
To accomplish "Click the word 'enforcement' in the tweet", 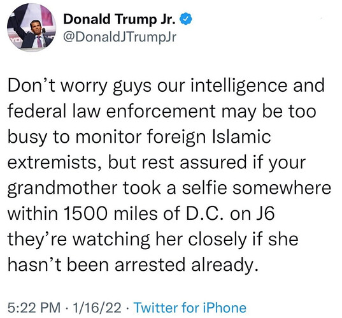I will pyautogui.click(x=161, y=112).
